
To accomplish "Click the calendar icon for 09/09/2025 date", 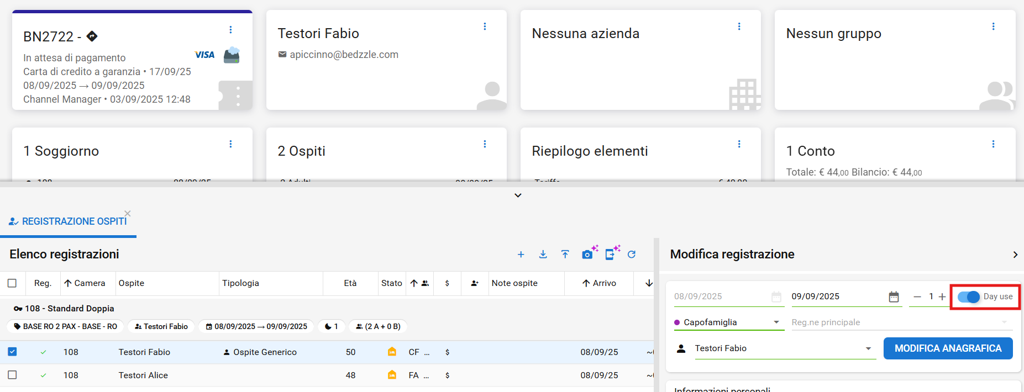I will point(894,297).
